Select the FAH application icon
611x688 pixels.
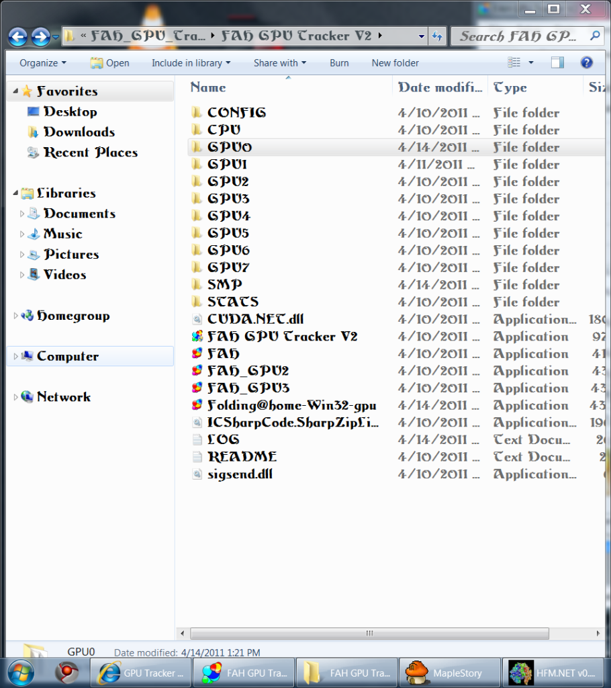pyautogui.click(x=197, y=353)
